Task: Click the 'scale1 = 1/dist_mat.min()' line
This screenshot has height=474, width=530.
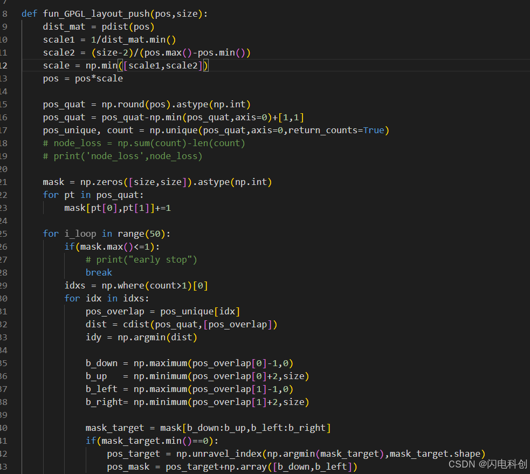Action: tap(109, 40)
